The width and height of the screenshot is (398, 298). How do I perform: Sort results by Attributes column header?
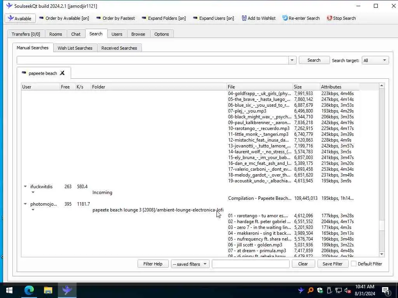click(x=339, y=87)
